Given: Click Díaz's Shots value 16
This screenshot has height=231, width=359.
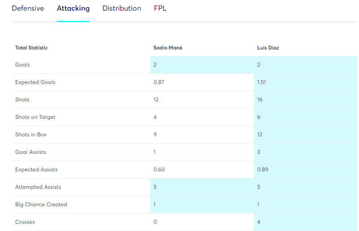Looking at the screenshot, I should [x=260, y=100].
